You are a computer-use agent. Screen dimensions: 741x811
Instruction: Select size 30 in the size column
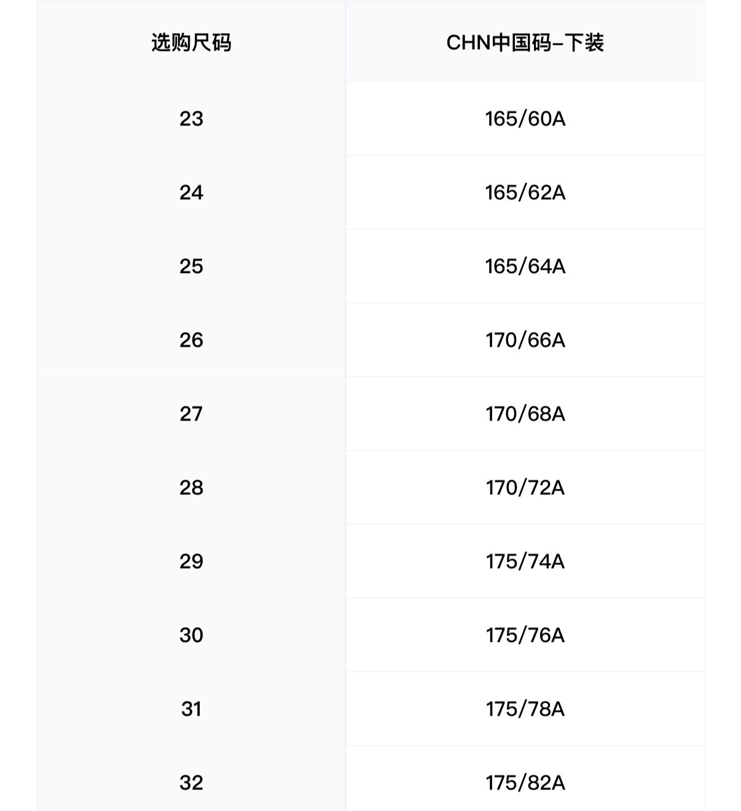[x=191, y=635]
